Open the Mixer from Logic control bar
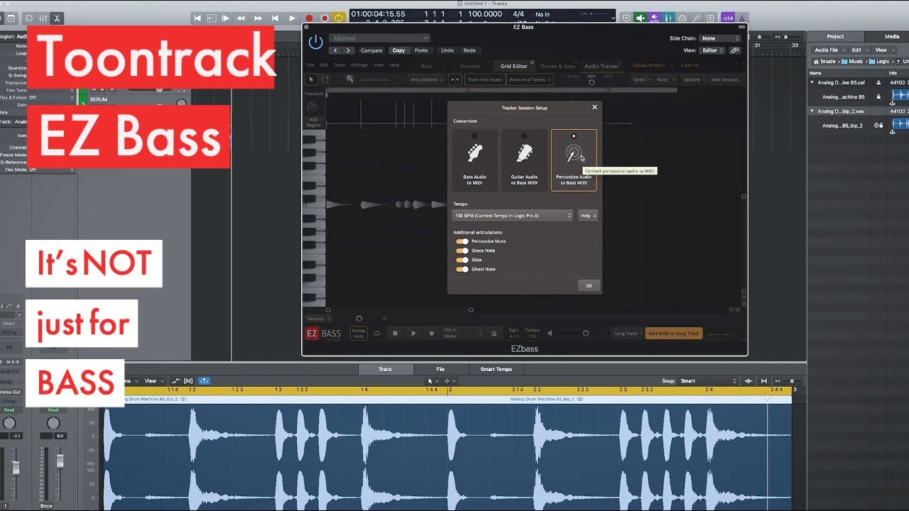The image size is (909, 511). coord(43,18)
